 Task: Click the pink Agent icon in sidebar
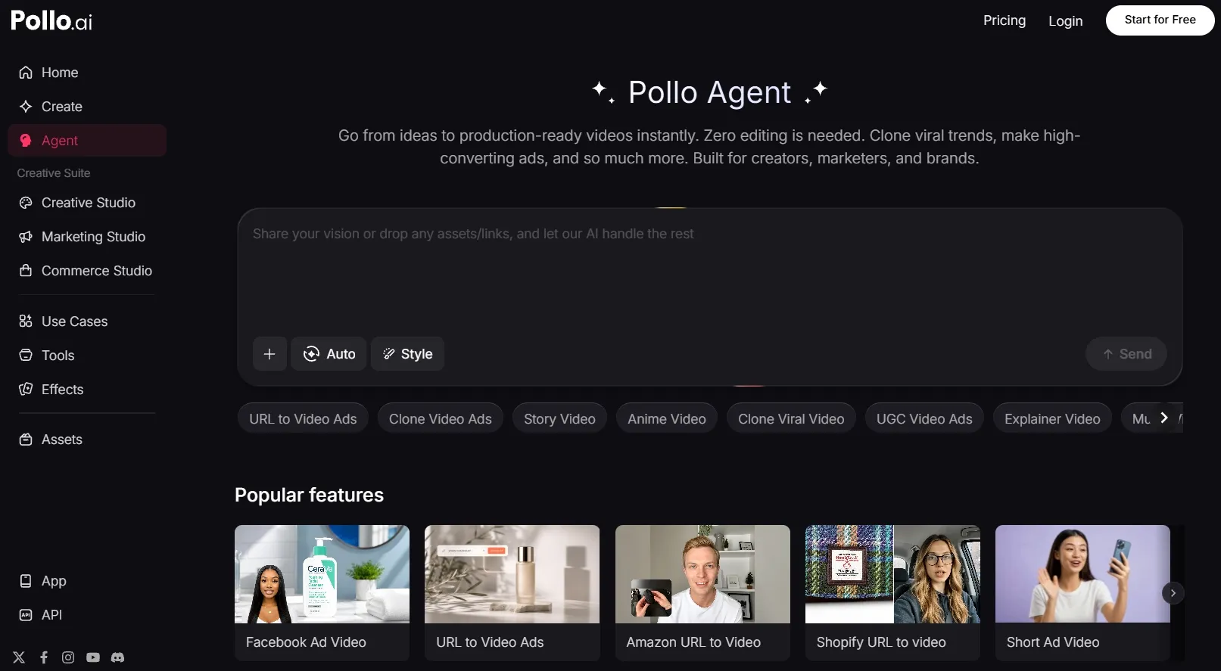click(26, 141)
